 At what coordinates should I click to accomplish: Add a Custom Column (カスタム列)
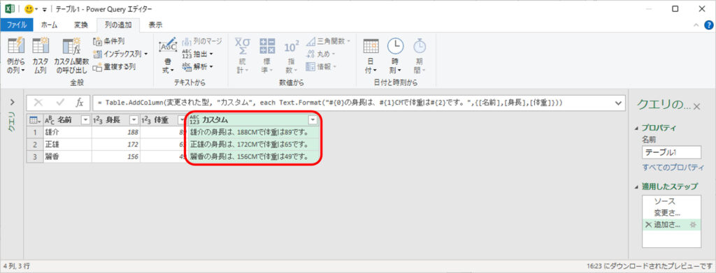click(x=40, y=56)
